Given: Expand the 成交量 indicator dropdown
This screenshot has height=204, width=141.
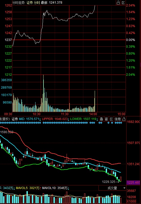Looking at the screenshot, I should pos(112,188).
